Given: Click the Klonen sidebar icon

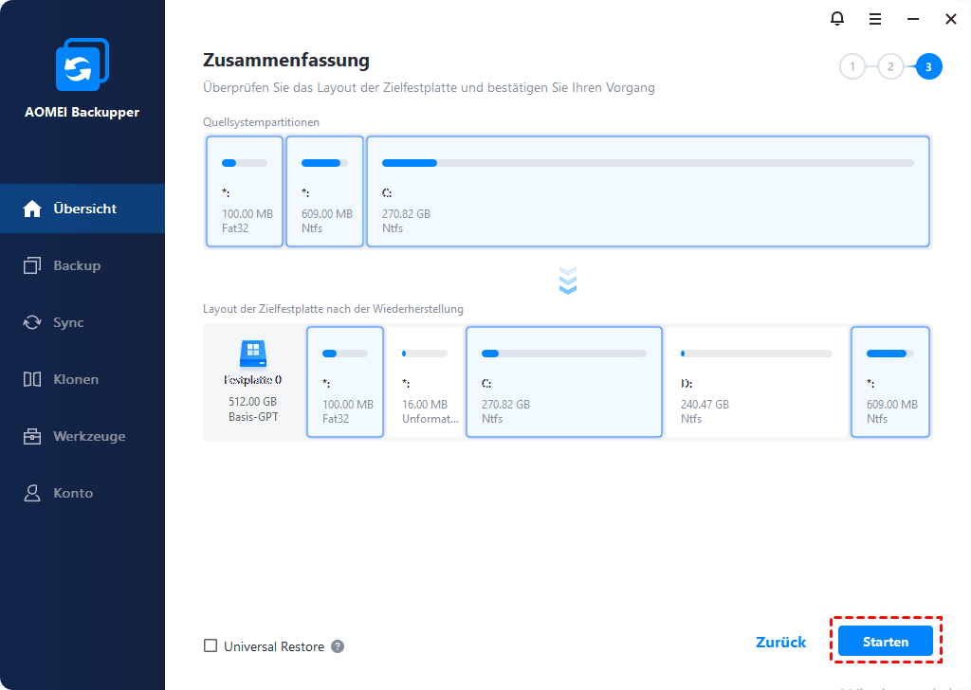Looking at the screenshot, I should click(32, 379).
